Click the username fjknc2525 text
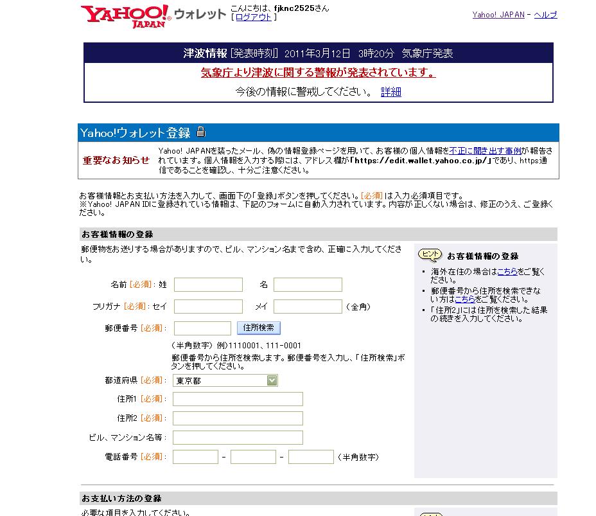The image size is (596, 516). tap(294, 8)
